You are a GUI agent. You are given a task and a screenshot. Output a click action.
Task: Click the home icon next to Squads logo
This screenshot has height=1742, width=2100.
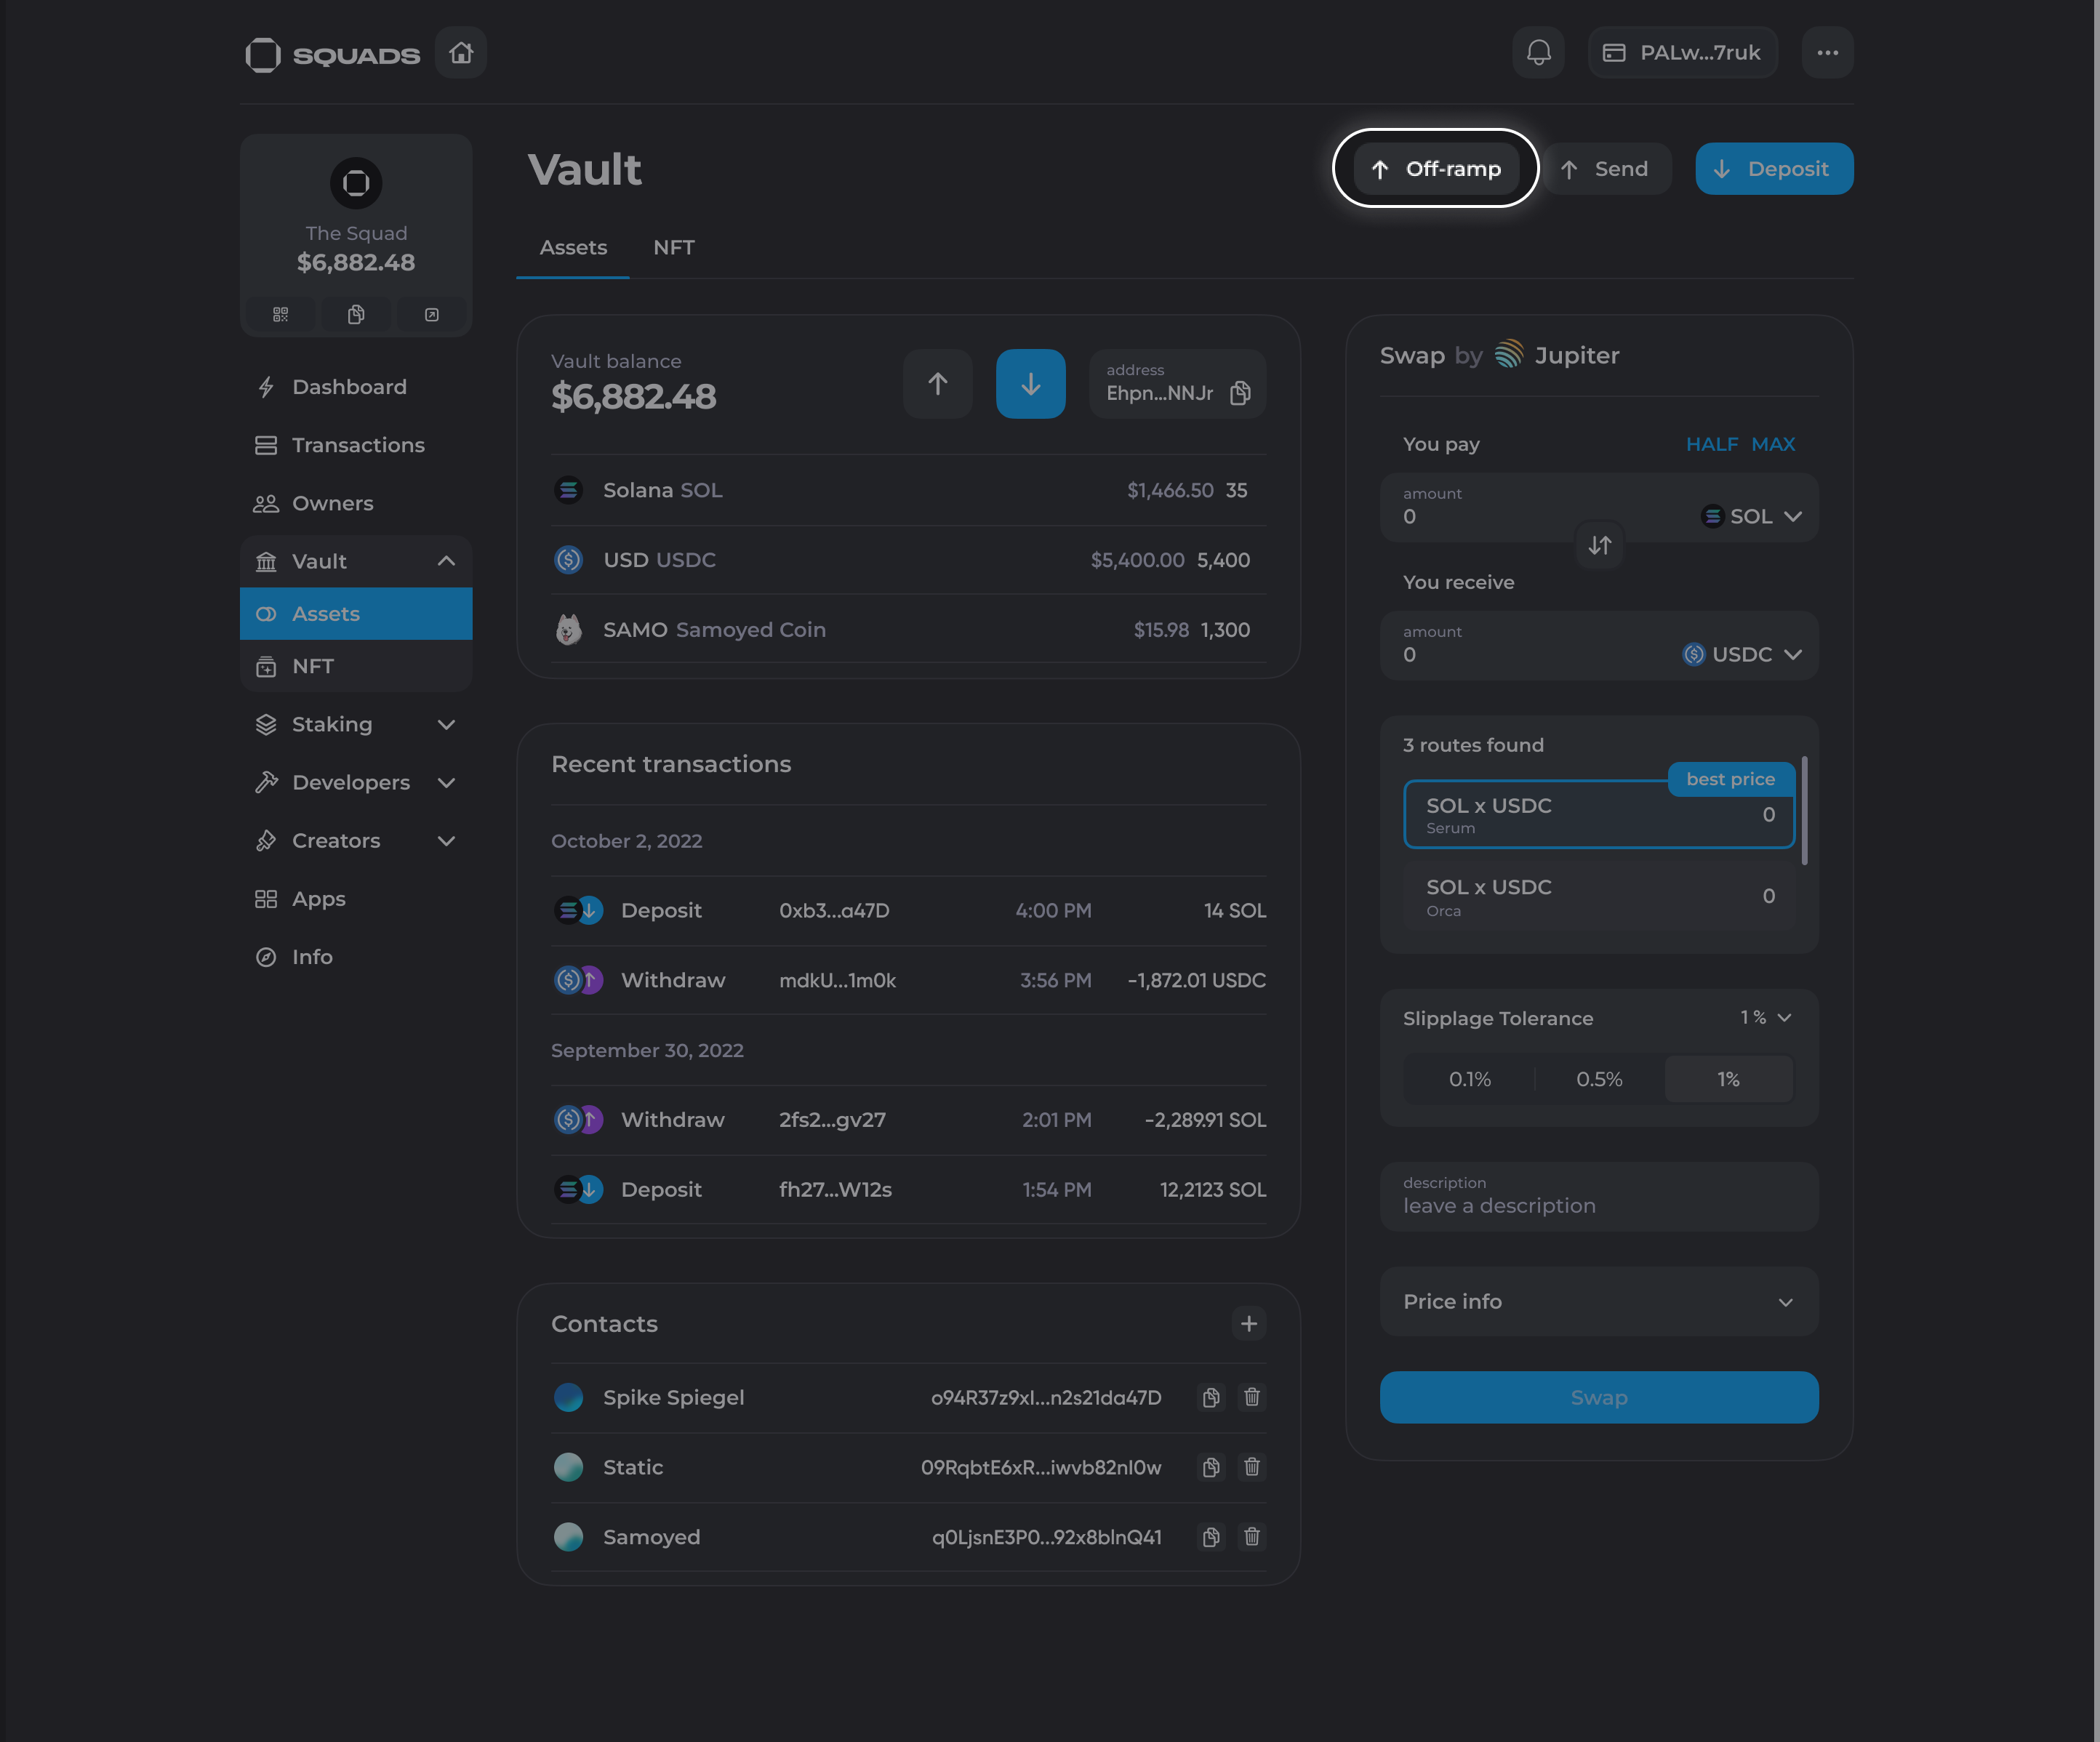(461, 53)
